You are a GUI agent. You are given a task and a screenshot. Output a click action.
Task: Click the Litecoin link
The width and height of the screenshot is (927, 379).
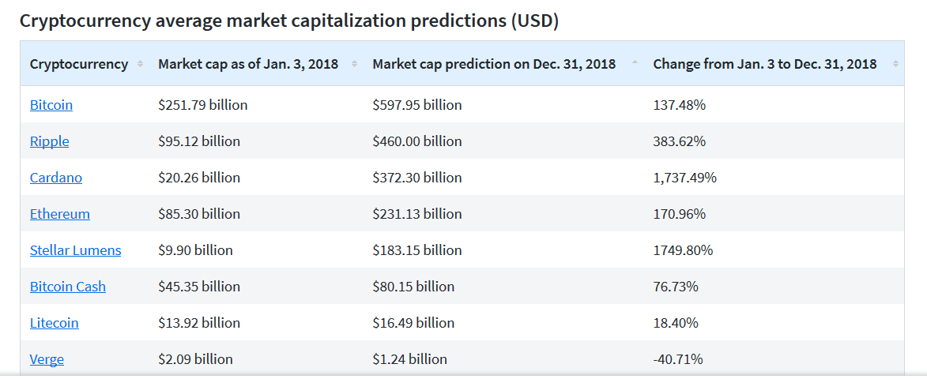55,323
